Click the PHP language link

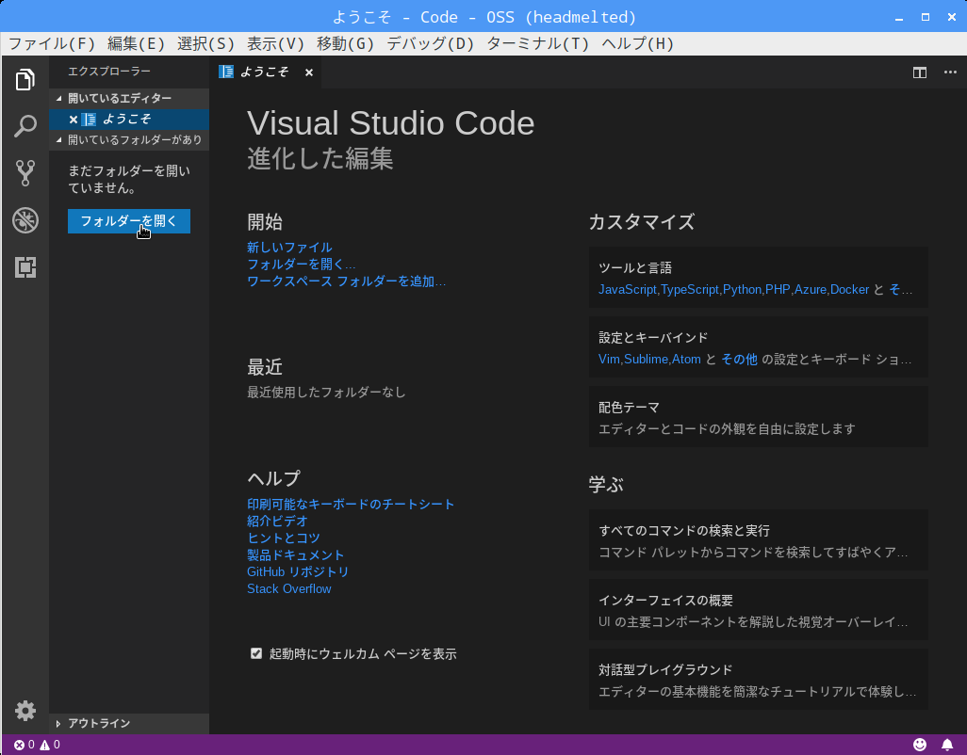click(x=778, y=289)
